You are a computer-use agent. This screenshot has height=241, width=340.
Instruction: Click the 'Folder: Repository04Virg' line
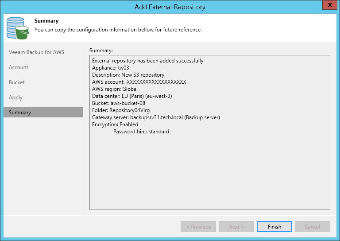[121, 110]
